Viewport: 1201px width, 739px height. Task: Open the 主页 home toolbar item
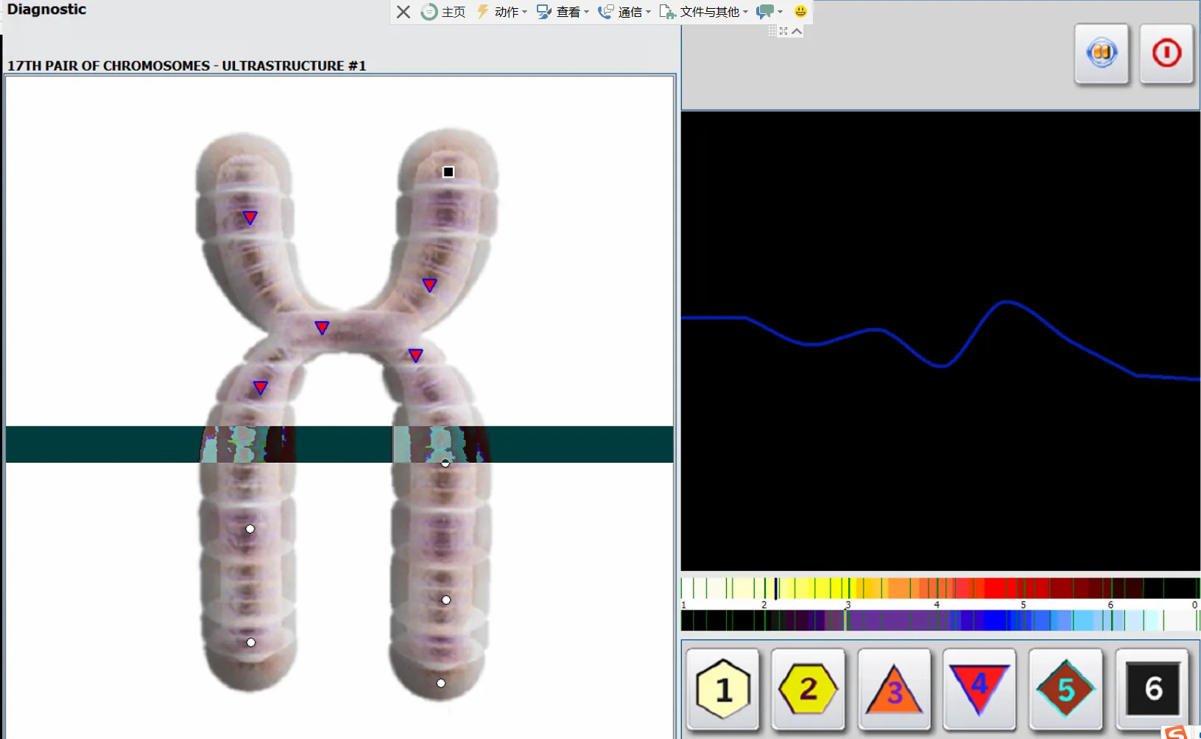pyautogui.click(x=443, y=12)
